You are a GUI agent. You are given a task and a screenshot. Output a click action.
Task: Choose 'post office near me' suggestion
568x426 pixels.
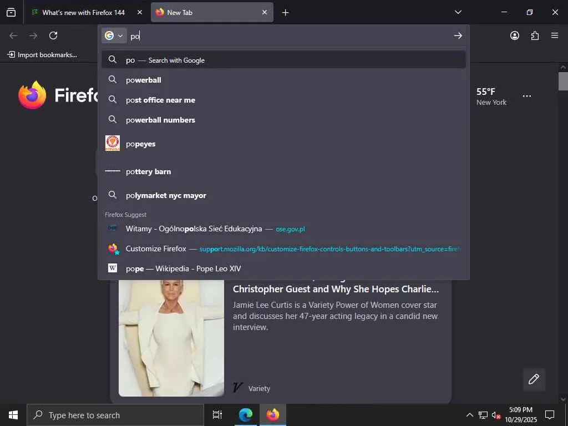283,100
